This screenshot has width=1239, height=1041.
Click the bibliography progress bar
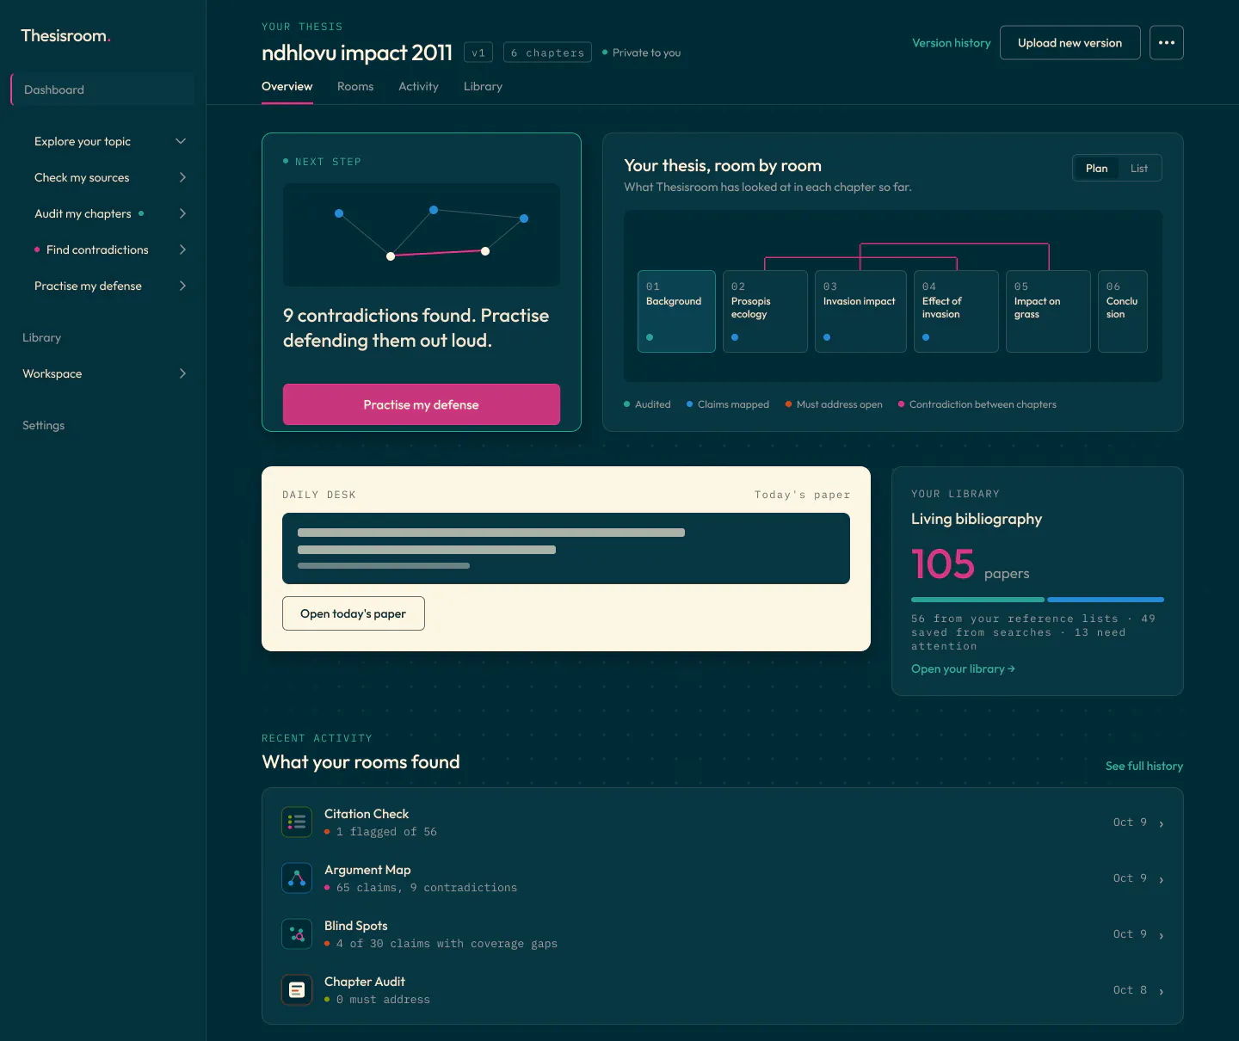(1038, 600)
